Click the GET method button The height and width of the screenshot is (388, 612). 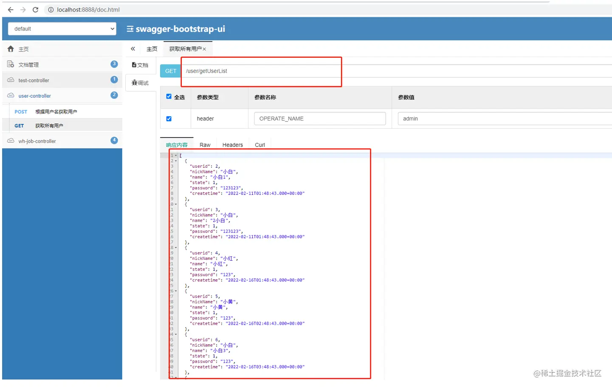click(x=171, y=71)
